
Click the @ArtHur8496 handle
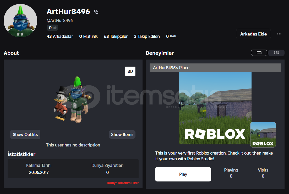click(x=59, y=20)
